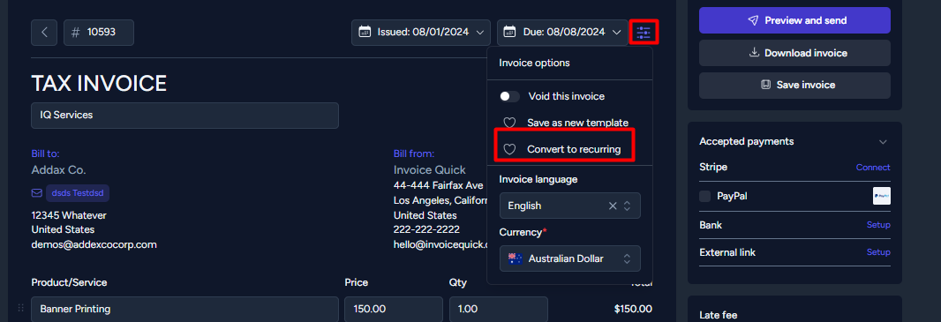
Task: Click the heart icon beside Convert to recurring
Action: tap(509, 149)
